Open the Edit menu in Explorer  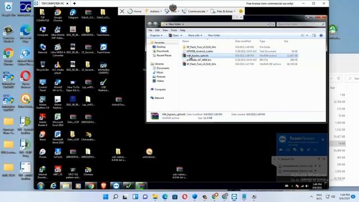tap(157, 30)
